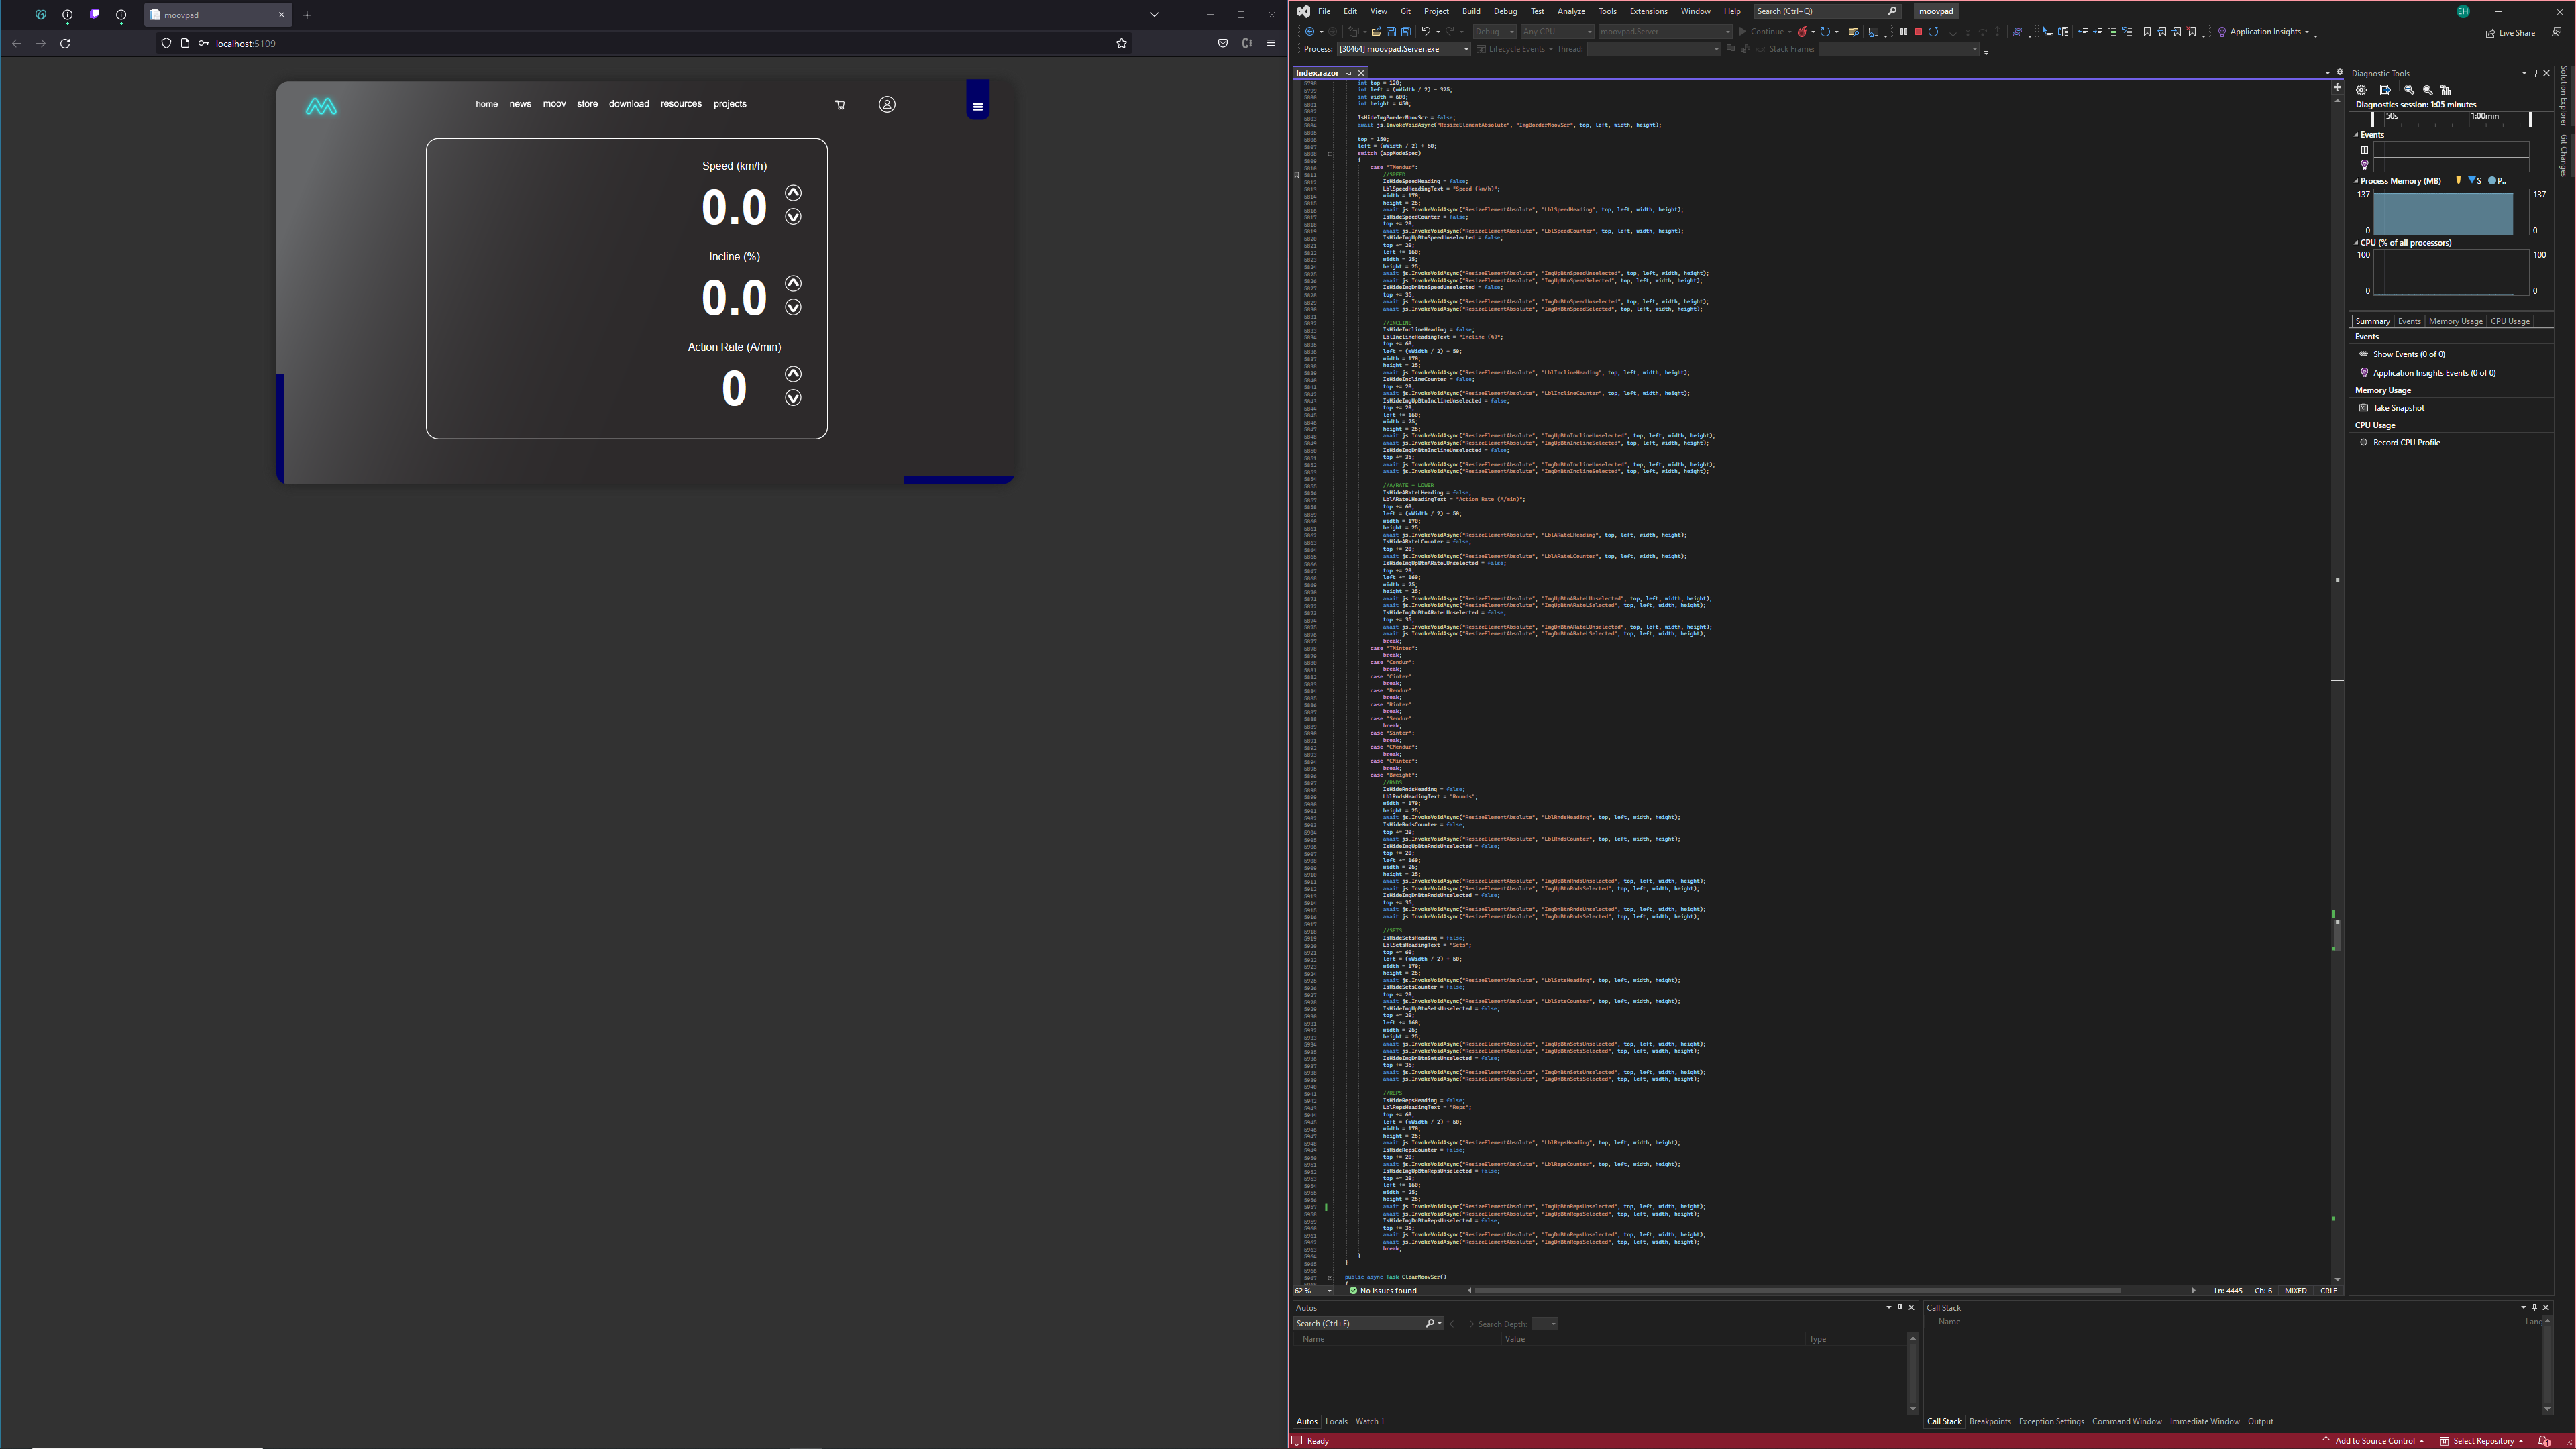This screenshot has height=1449, width=2576.
Task: Click the Select Tools output icon in Diagnostic Tools
Action: tap(2385, 90)
